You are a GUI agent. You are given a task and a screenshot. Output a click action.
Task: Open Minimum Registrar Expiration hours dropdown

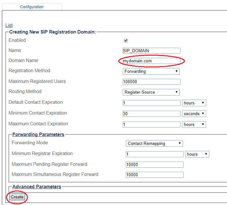click(x=197, y=154)
